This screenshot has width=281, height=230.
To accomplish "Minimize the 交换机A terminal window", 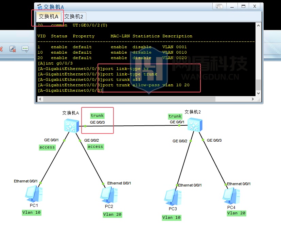I will (232, 6).
